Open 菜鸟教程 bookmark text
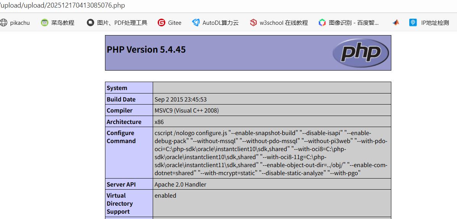The height and width of the screenshot is (219, 457). pos(63,23)
